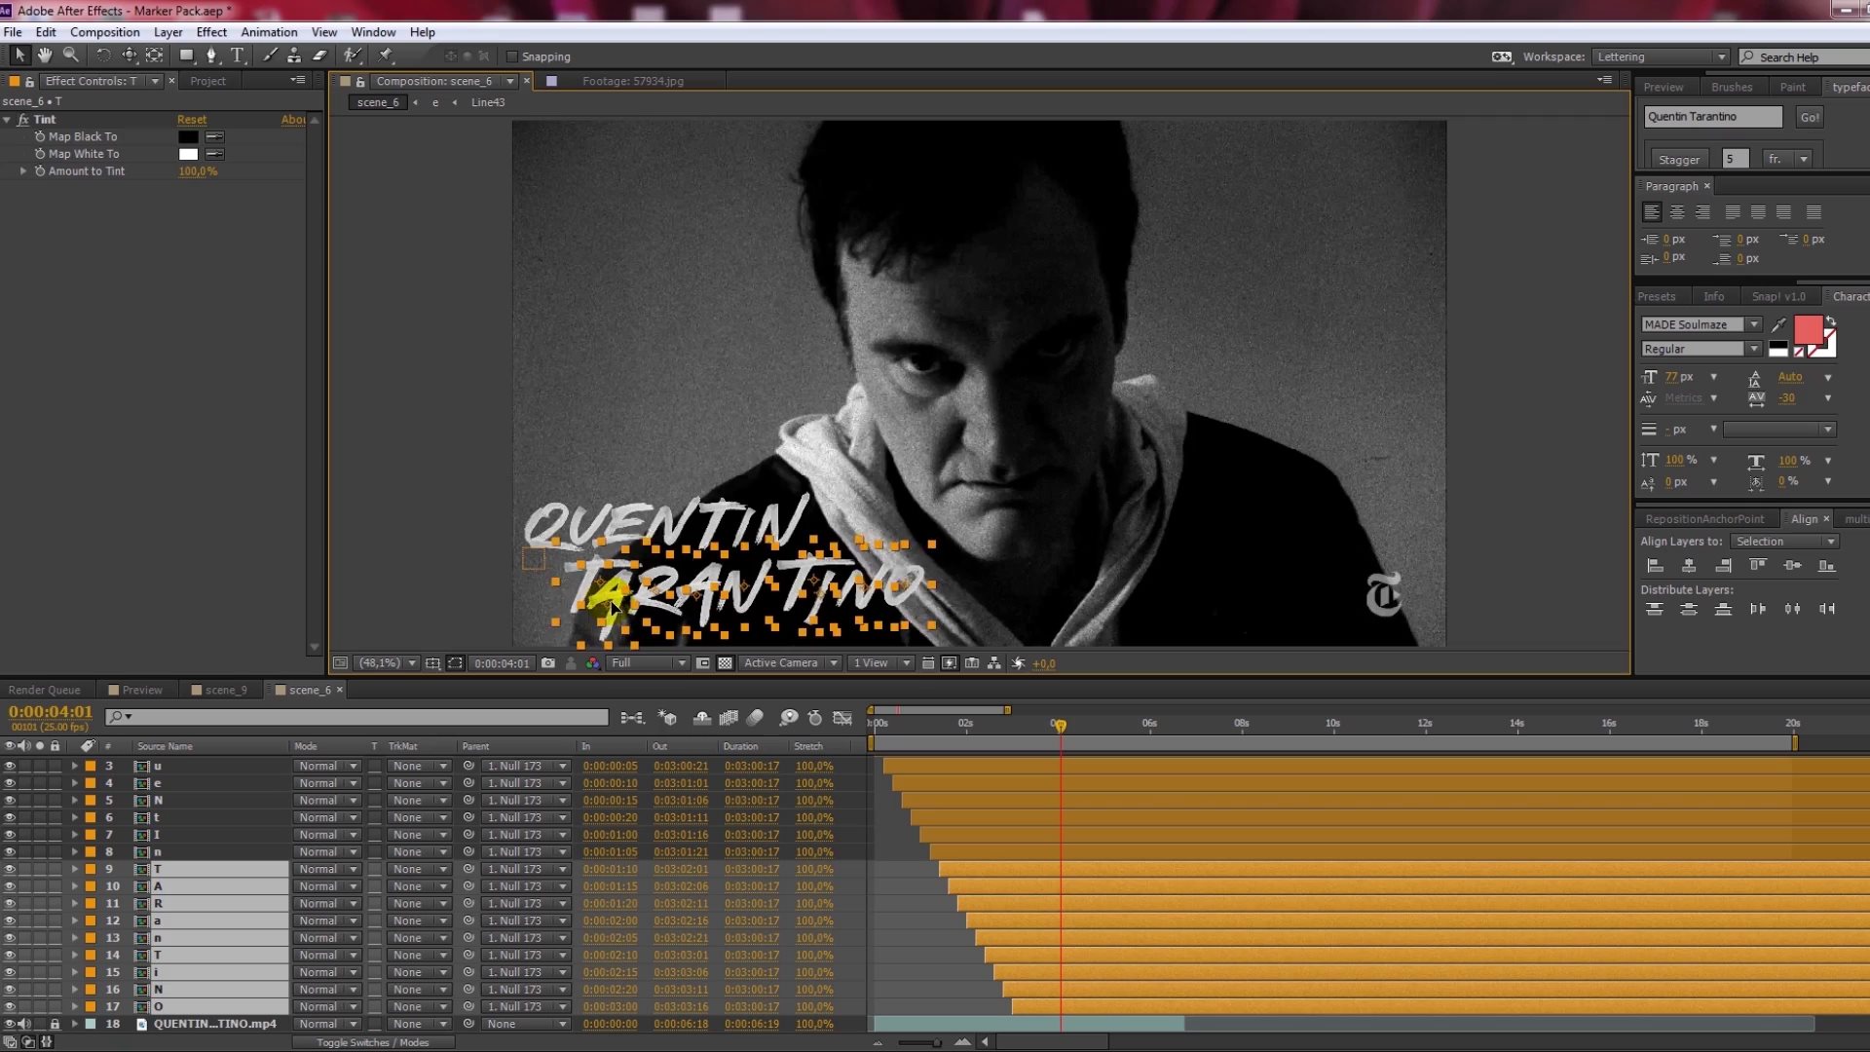
Task: Expand the Amount to Tint property
Action: [23, 170]
